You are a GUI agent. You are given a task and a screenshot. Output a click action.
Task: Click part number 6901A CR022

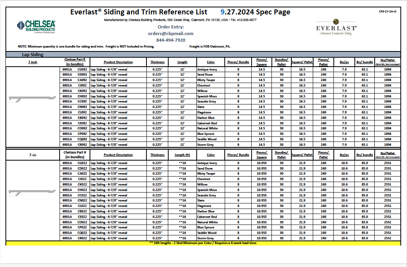pos(75,238)
